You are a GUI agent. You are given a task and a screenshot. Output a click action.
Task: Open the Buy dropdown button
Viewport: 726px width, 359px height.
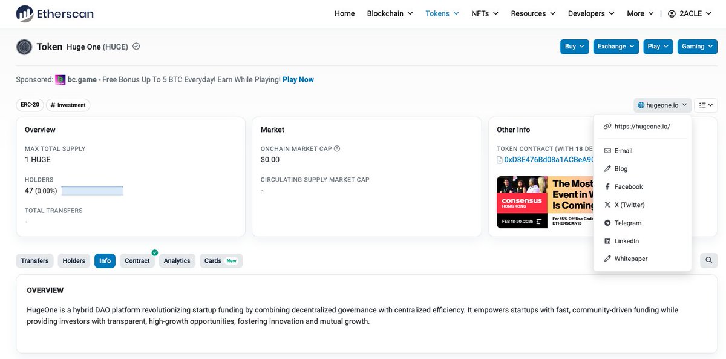pos(575,47)
